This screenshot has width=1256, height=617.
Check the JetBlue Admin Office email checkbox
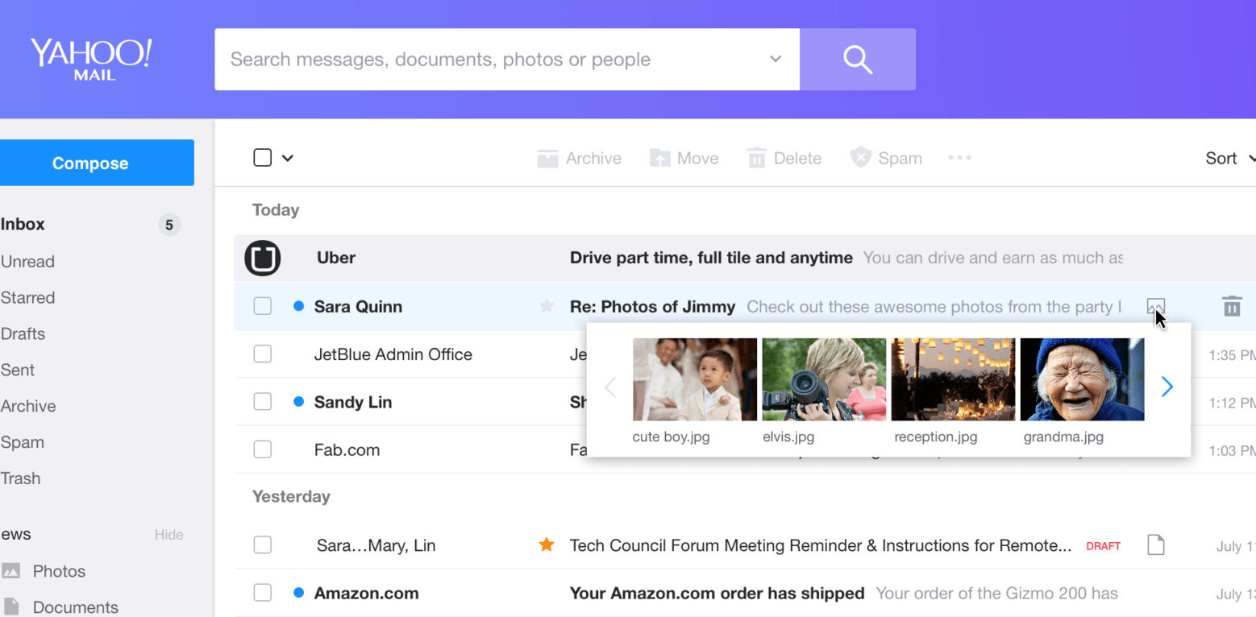263,354
